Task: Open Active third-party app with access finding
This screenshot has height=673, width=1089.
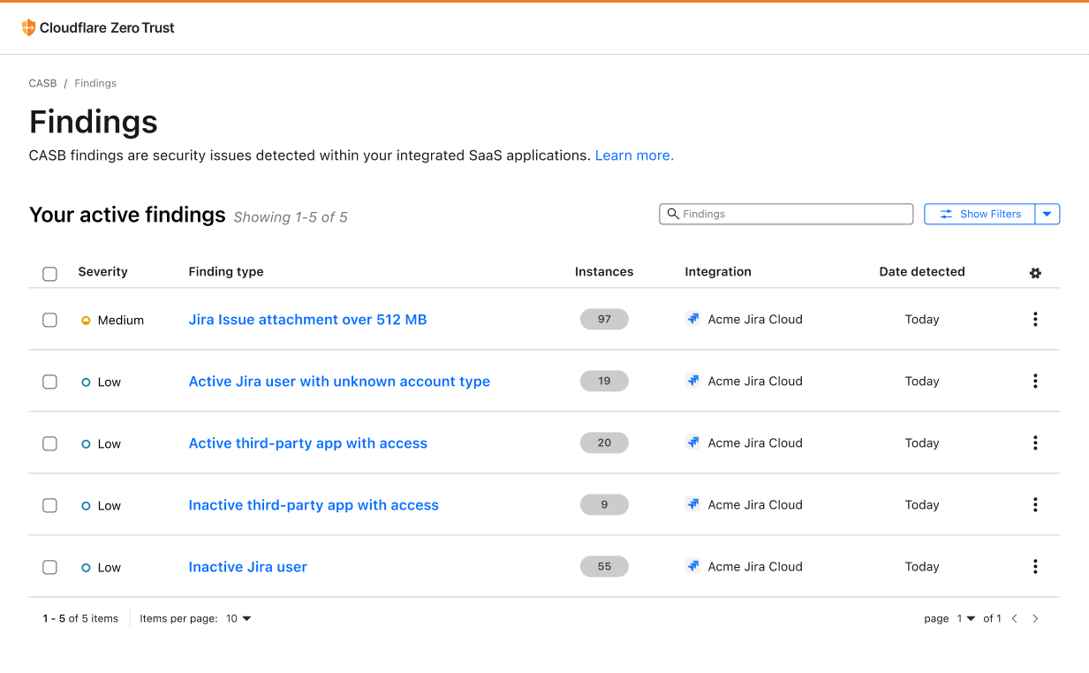Action: pyautogui.click(x=307, y=443)
